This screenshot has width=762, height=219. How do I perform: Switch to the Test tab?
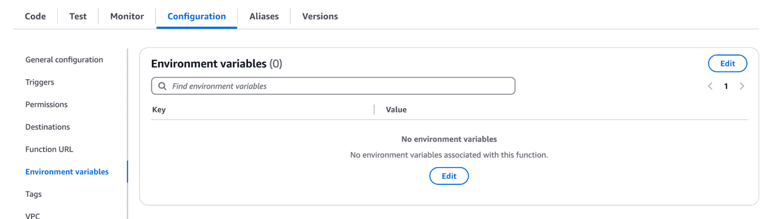(x=78, y=16)
